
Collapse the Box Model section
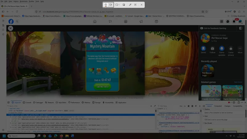203,123
